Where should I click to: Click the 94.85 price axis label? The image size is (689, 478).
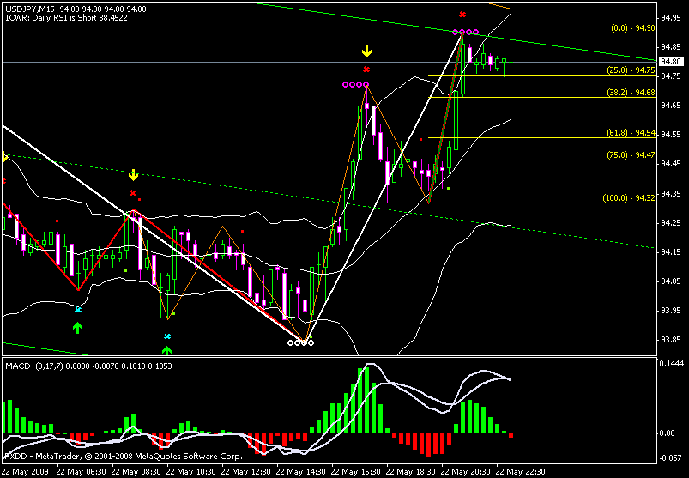tap(670, 47)
